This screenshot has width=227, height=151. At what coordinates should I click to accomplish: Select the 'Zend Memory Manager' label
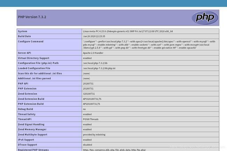click(x=32, y=129)
